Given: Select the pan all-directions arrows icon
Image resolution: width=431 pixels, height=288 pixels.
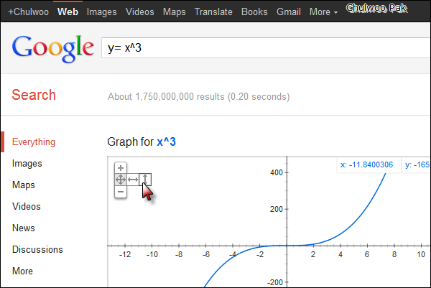Looking at the screenshot, I should pyautogui.click(x=121, y=180).
